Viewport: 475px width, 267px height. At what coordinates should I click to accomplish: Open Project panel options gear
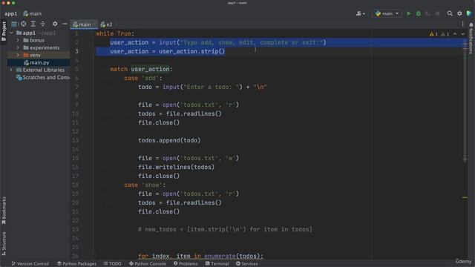[55, 24]
